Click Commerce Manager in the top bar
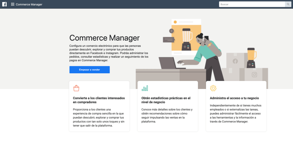This screenshot has width=293, height=146. tap(29, 5)
